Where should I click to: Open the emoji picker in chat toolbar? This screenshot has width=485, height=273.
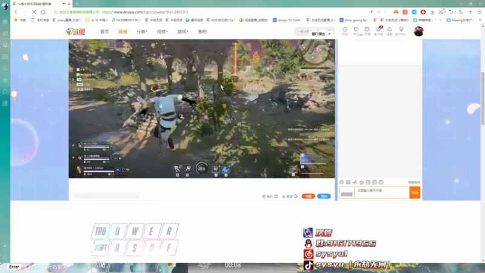click(x=342, y=183)
